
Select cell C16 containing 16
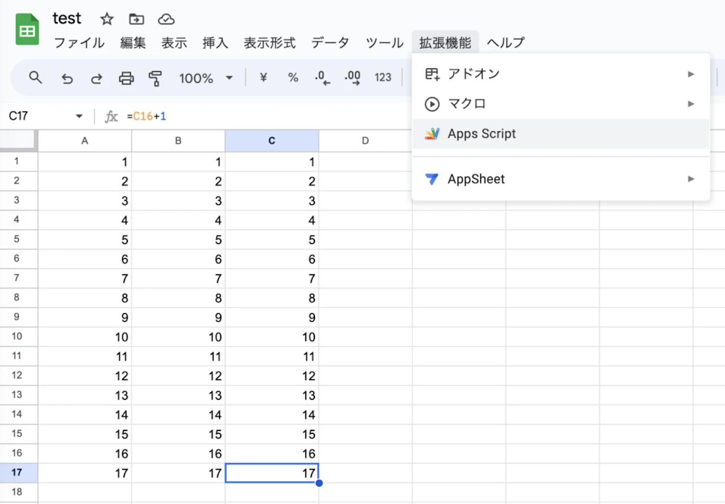tap(272, 454)
